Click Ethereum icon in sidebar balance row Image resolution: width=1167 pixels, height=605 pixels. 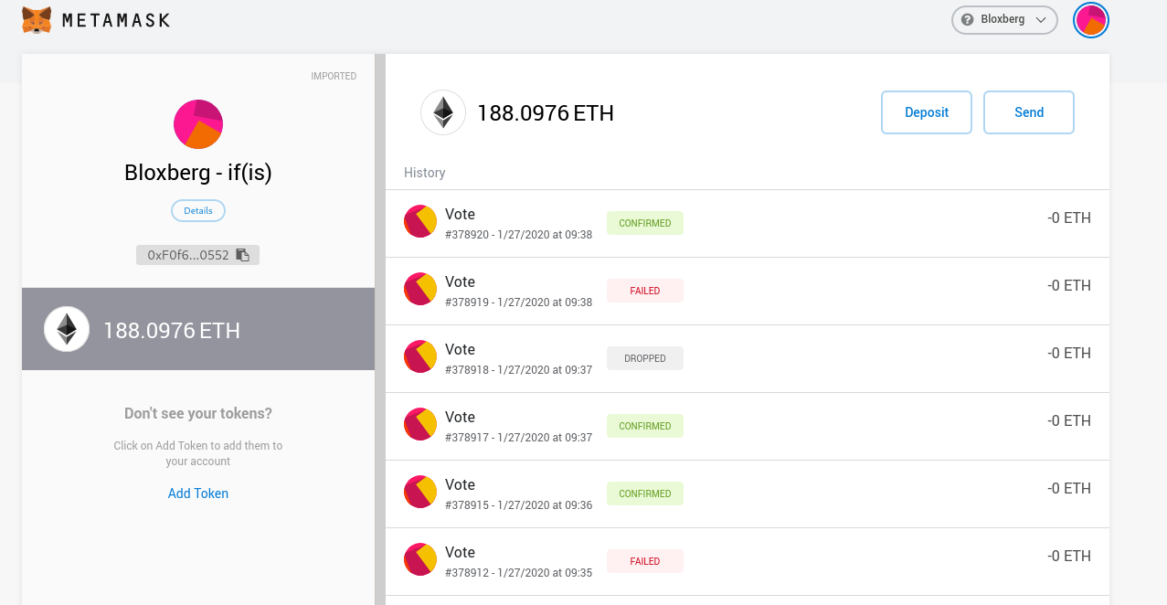tap(67, 330)
